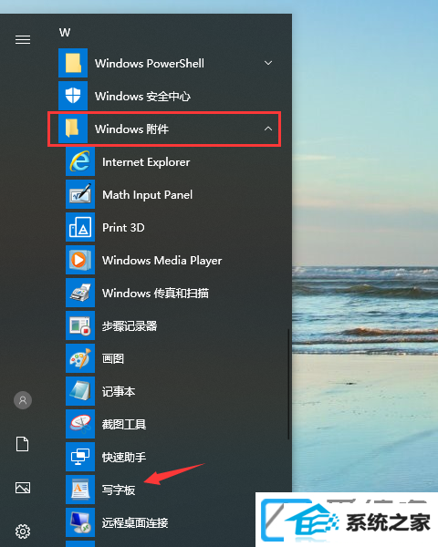The height and width of the screenshot is (547, 438).
Task: Click the Start menu scrollbar
Action: 288,384
